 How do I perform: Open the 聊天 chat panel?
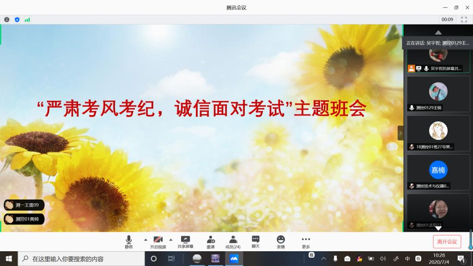click(255, 242)
